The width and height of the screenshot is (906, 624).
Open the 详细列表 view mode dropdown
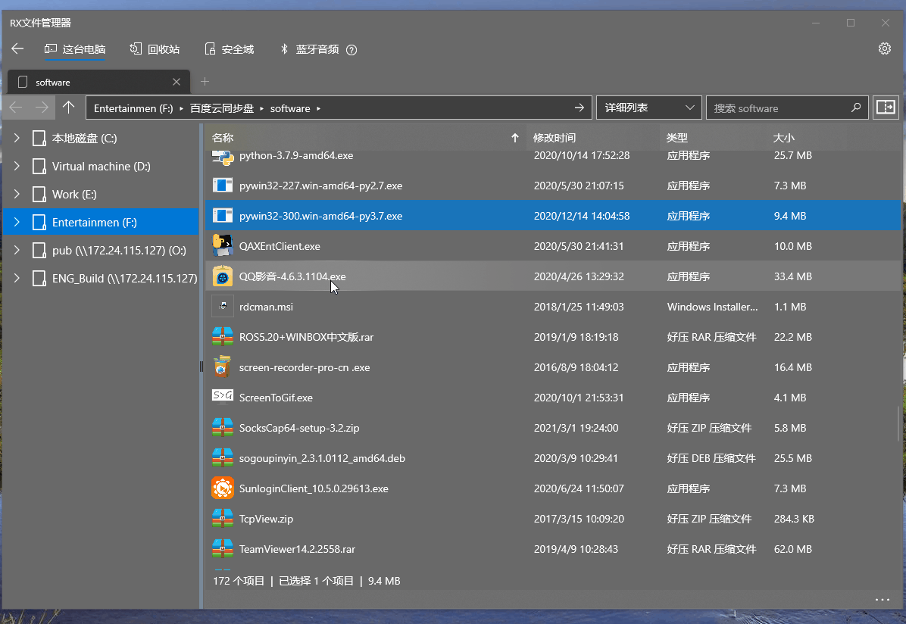(x=649, y=108)
